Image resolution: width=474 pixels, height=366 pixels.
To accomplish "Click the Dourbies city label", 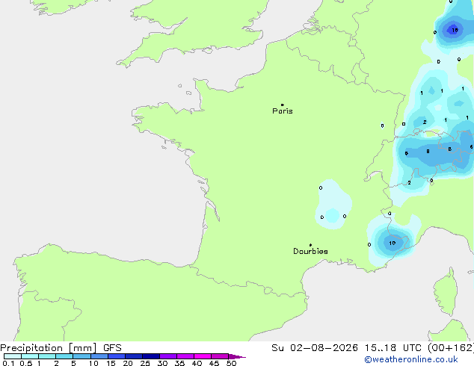I will (310, 251).
